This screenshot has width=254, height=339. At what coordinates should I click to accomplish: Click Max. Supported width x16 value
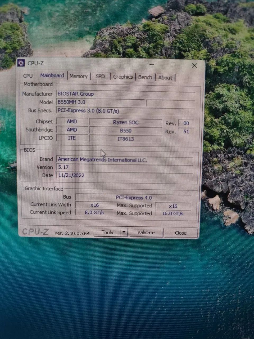click(x=173, y=206)
